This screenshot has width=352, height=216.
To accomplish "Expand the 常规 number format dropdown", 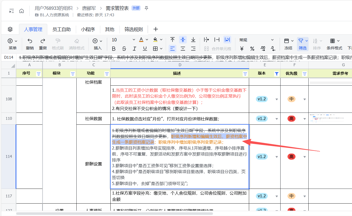I will pyautogui.click(x=272, y=40).
